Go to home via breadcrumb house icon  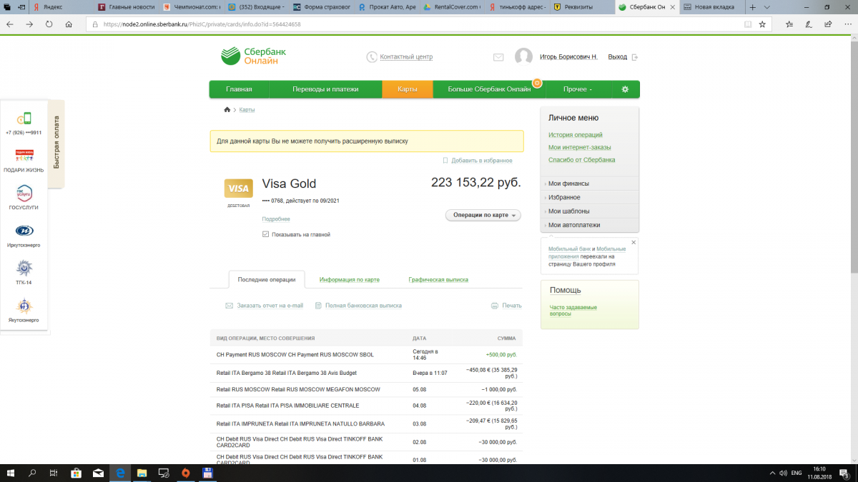[227, 110]
